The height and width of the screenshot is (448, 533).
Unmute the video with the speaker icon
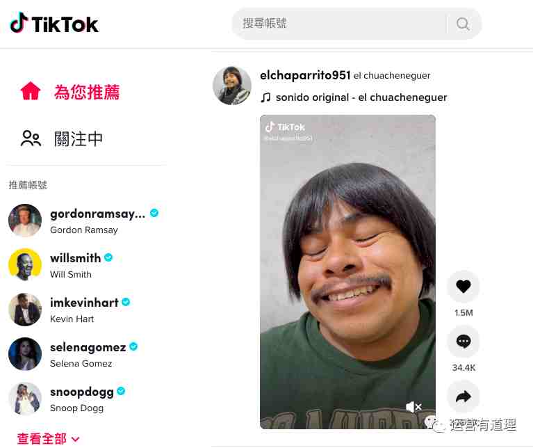413,406
